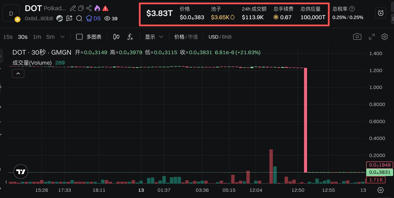Switch chart to 价格 price mode

179,37
